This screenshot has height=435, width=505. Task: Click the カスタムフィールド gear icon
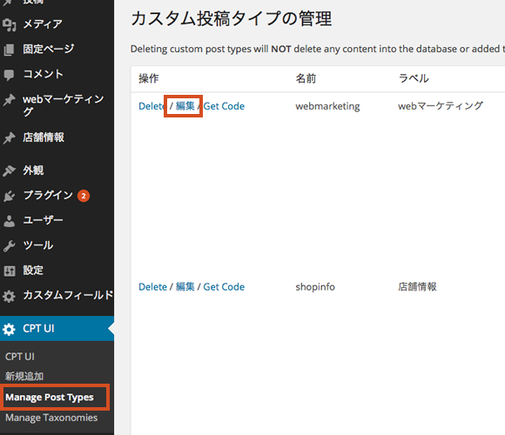click(x=9, y=296)
